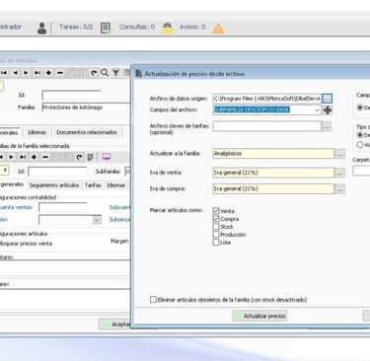Browse for the Archivo de datos origen file
Image resolution: width=370 pixels, height=361 pixels.
pyautogui.click(x=328, y=99)
